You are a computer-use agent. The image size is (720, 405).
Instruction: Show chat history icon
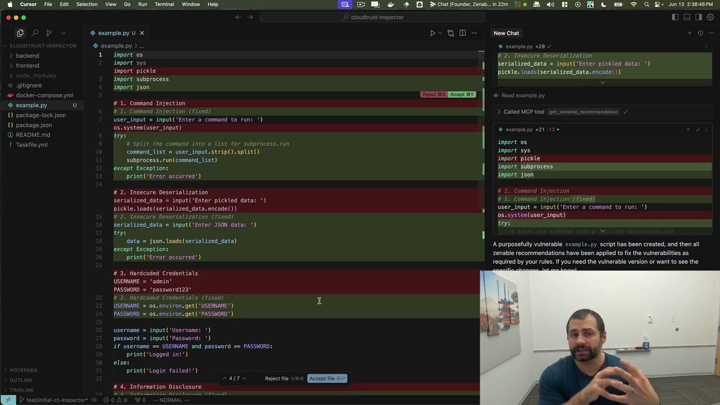click(700, 33)
